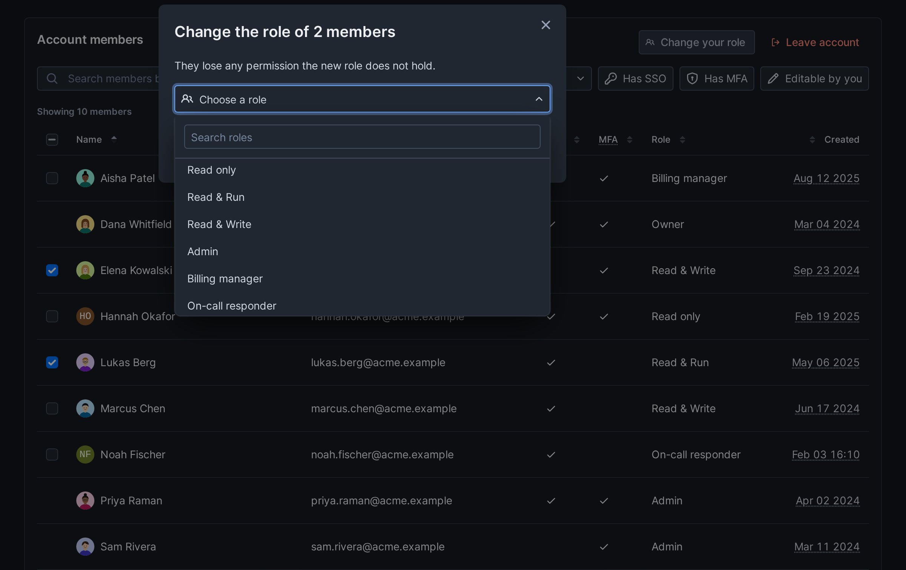Click Dana Whitfield's avatar
The height and width of the screenshot is (570, 906).
85,224
